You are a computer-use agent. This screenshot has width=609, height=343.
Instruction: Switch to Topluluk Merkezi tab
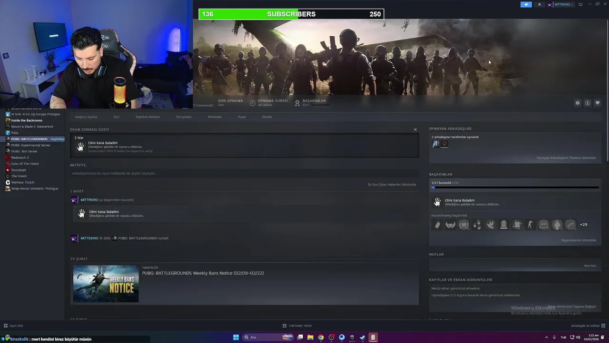[x=147, y=117]
